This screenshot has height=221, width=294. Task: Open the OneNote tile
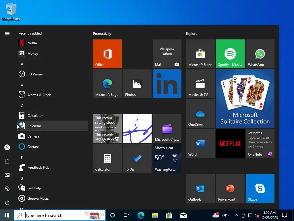click(x=260, y=143)
